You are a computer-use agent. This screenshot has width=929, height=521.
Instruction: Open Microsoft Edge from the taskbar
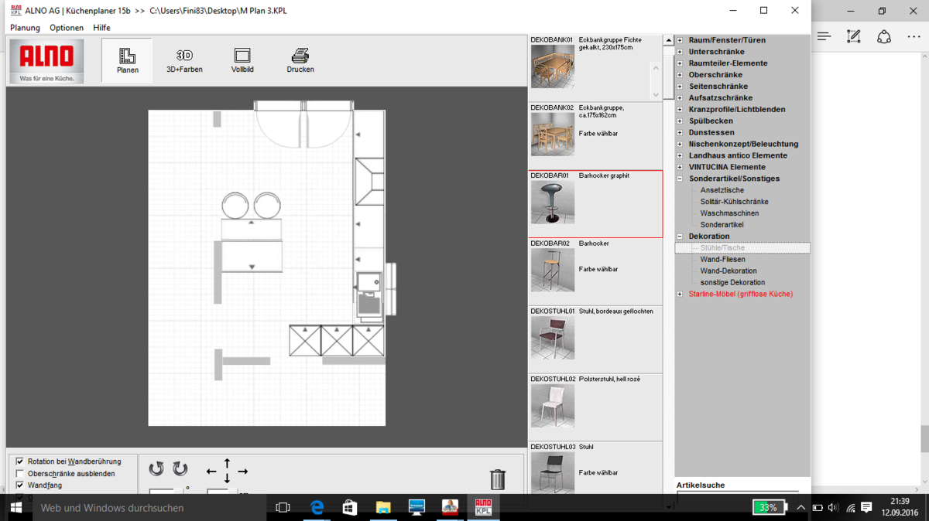317,508
